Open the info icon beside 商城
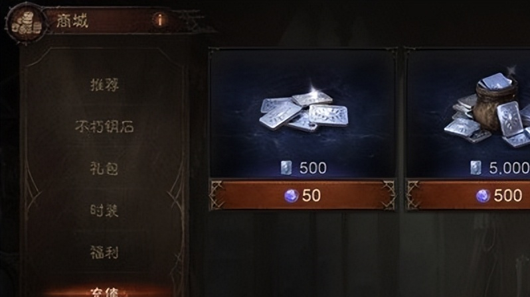 point(160,20)
